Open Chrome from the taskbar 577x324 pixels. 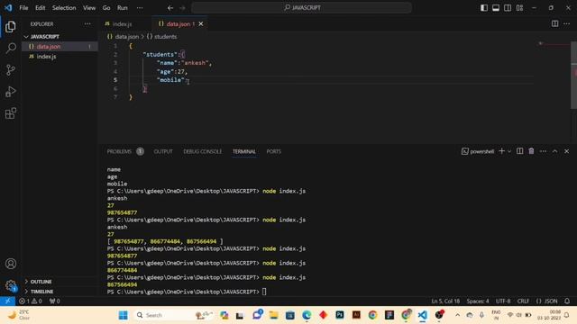[372, 315]
